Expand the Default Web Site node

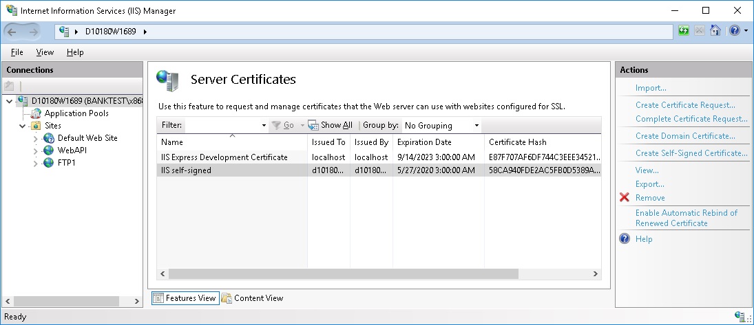pos(35,138)
